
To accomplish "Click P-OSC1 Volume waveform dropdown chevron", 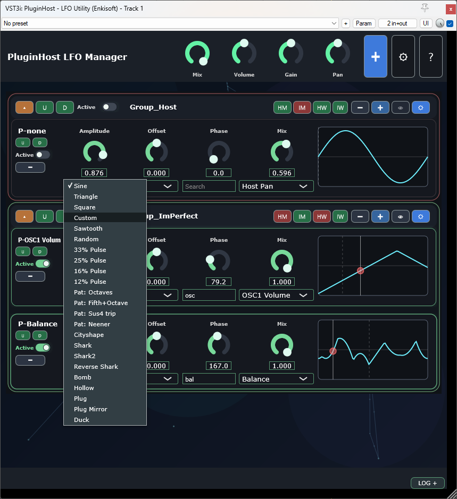I will [x=168, y=295].
